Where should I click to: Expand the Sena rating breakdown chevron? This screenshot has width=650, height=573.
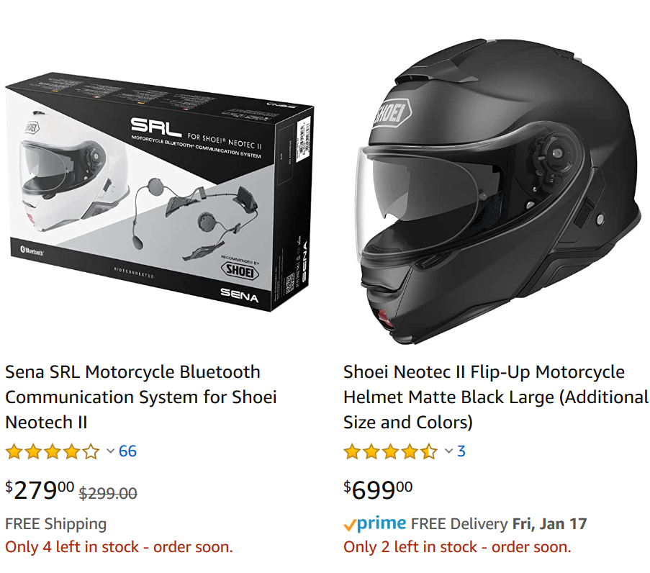tap(110, 451)
